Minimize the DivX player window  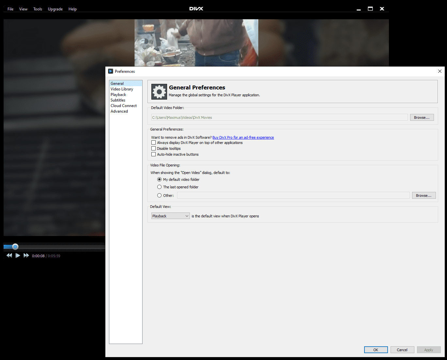tap(359, 9)
